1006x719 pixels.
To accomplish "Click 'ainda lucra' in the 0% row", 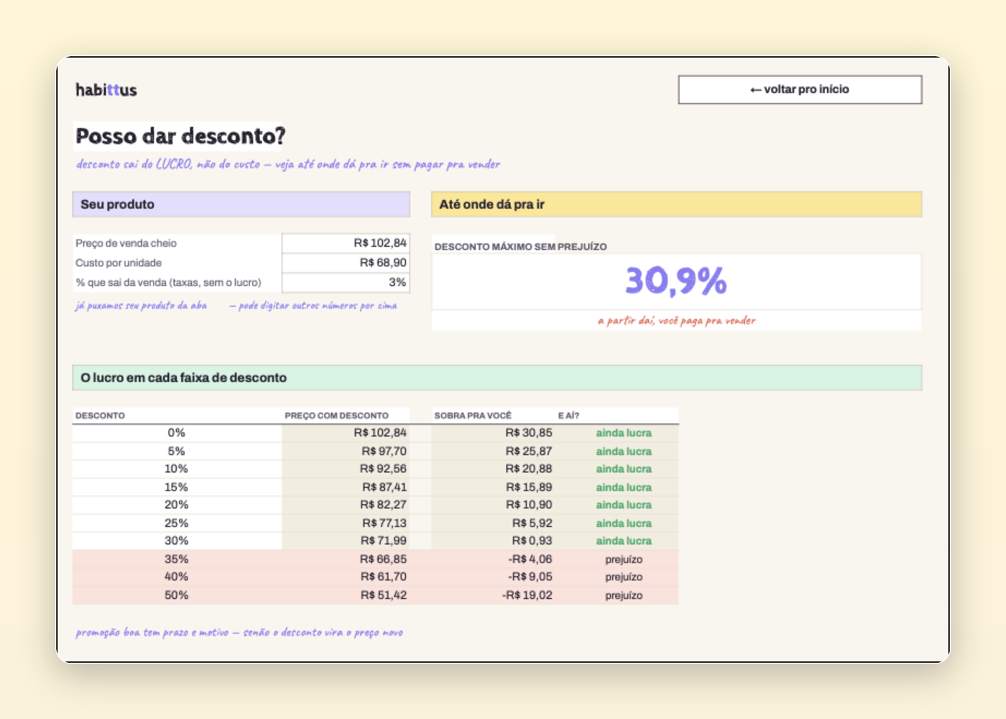I will [623, 433].
